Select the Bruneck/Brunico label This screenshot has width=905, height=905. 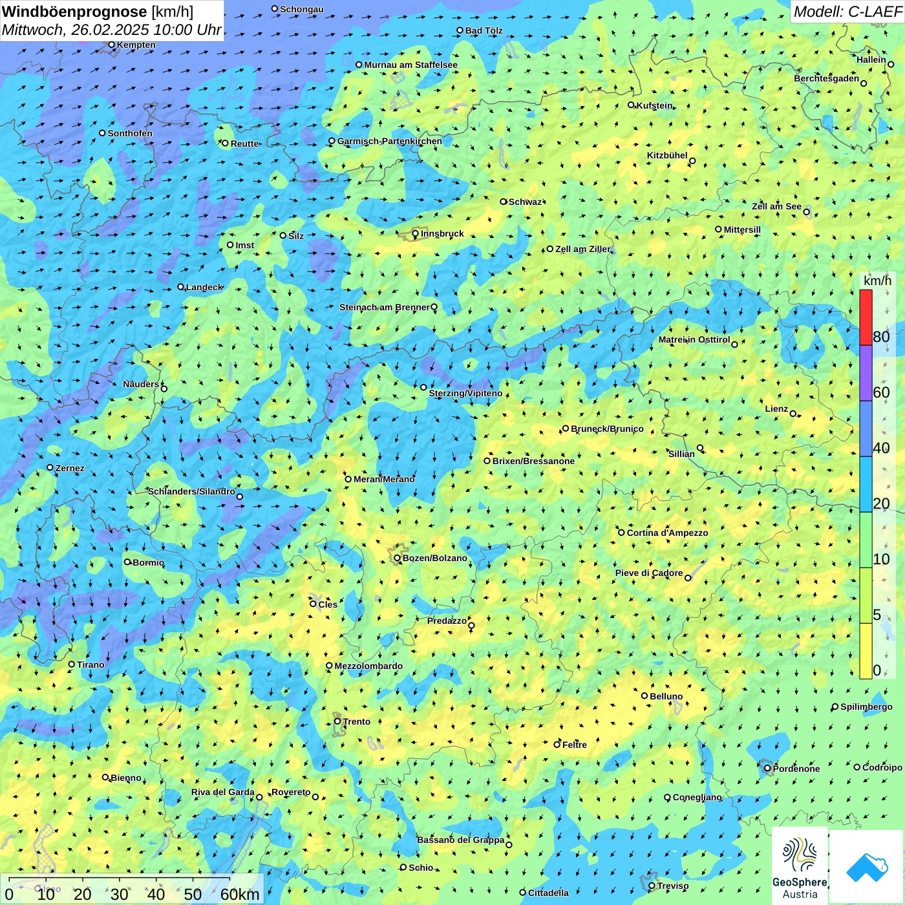click(607, 429)
